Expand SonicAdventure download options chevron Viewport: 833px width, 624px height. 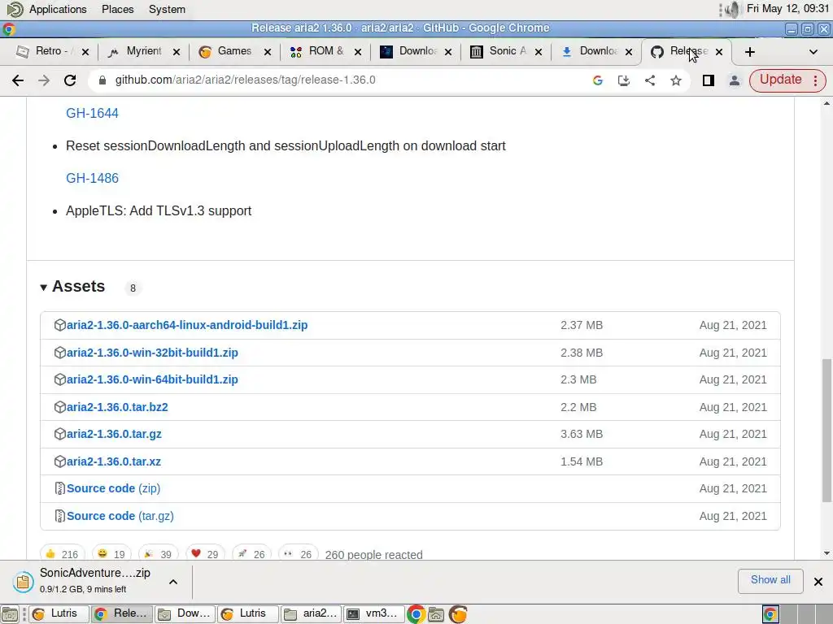click(172, 582)
